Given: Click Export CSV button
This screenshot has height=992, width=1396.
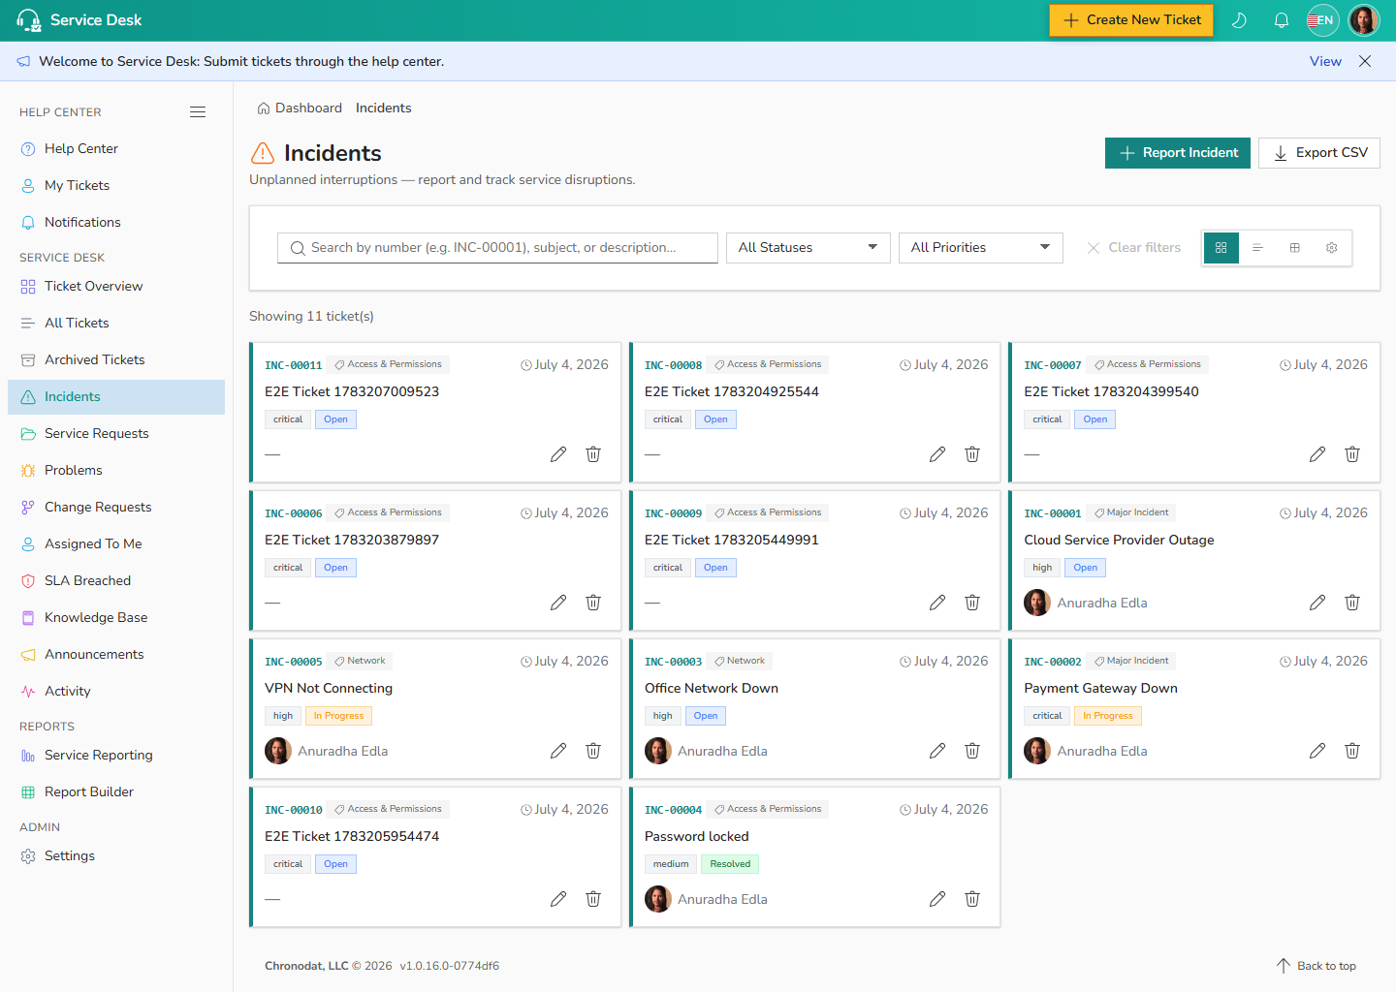Looking at the screenshot, I should 1319,153.
